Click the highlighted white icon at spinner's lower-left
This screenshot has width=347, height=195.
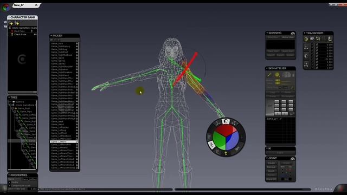tap(211, 145)
